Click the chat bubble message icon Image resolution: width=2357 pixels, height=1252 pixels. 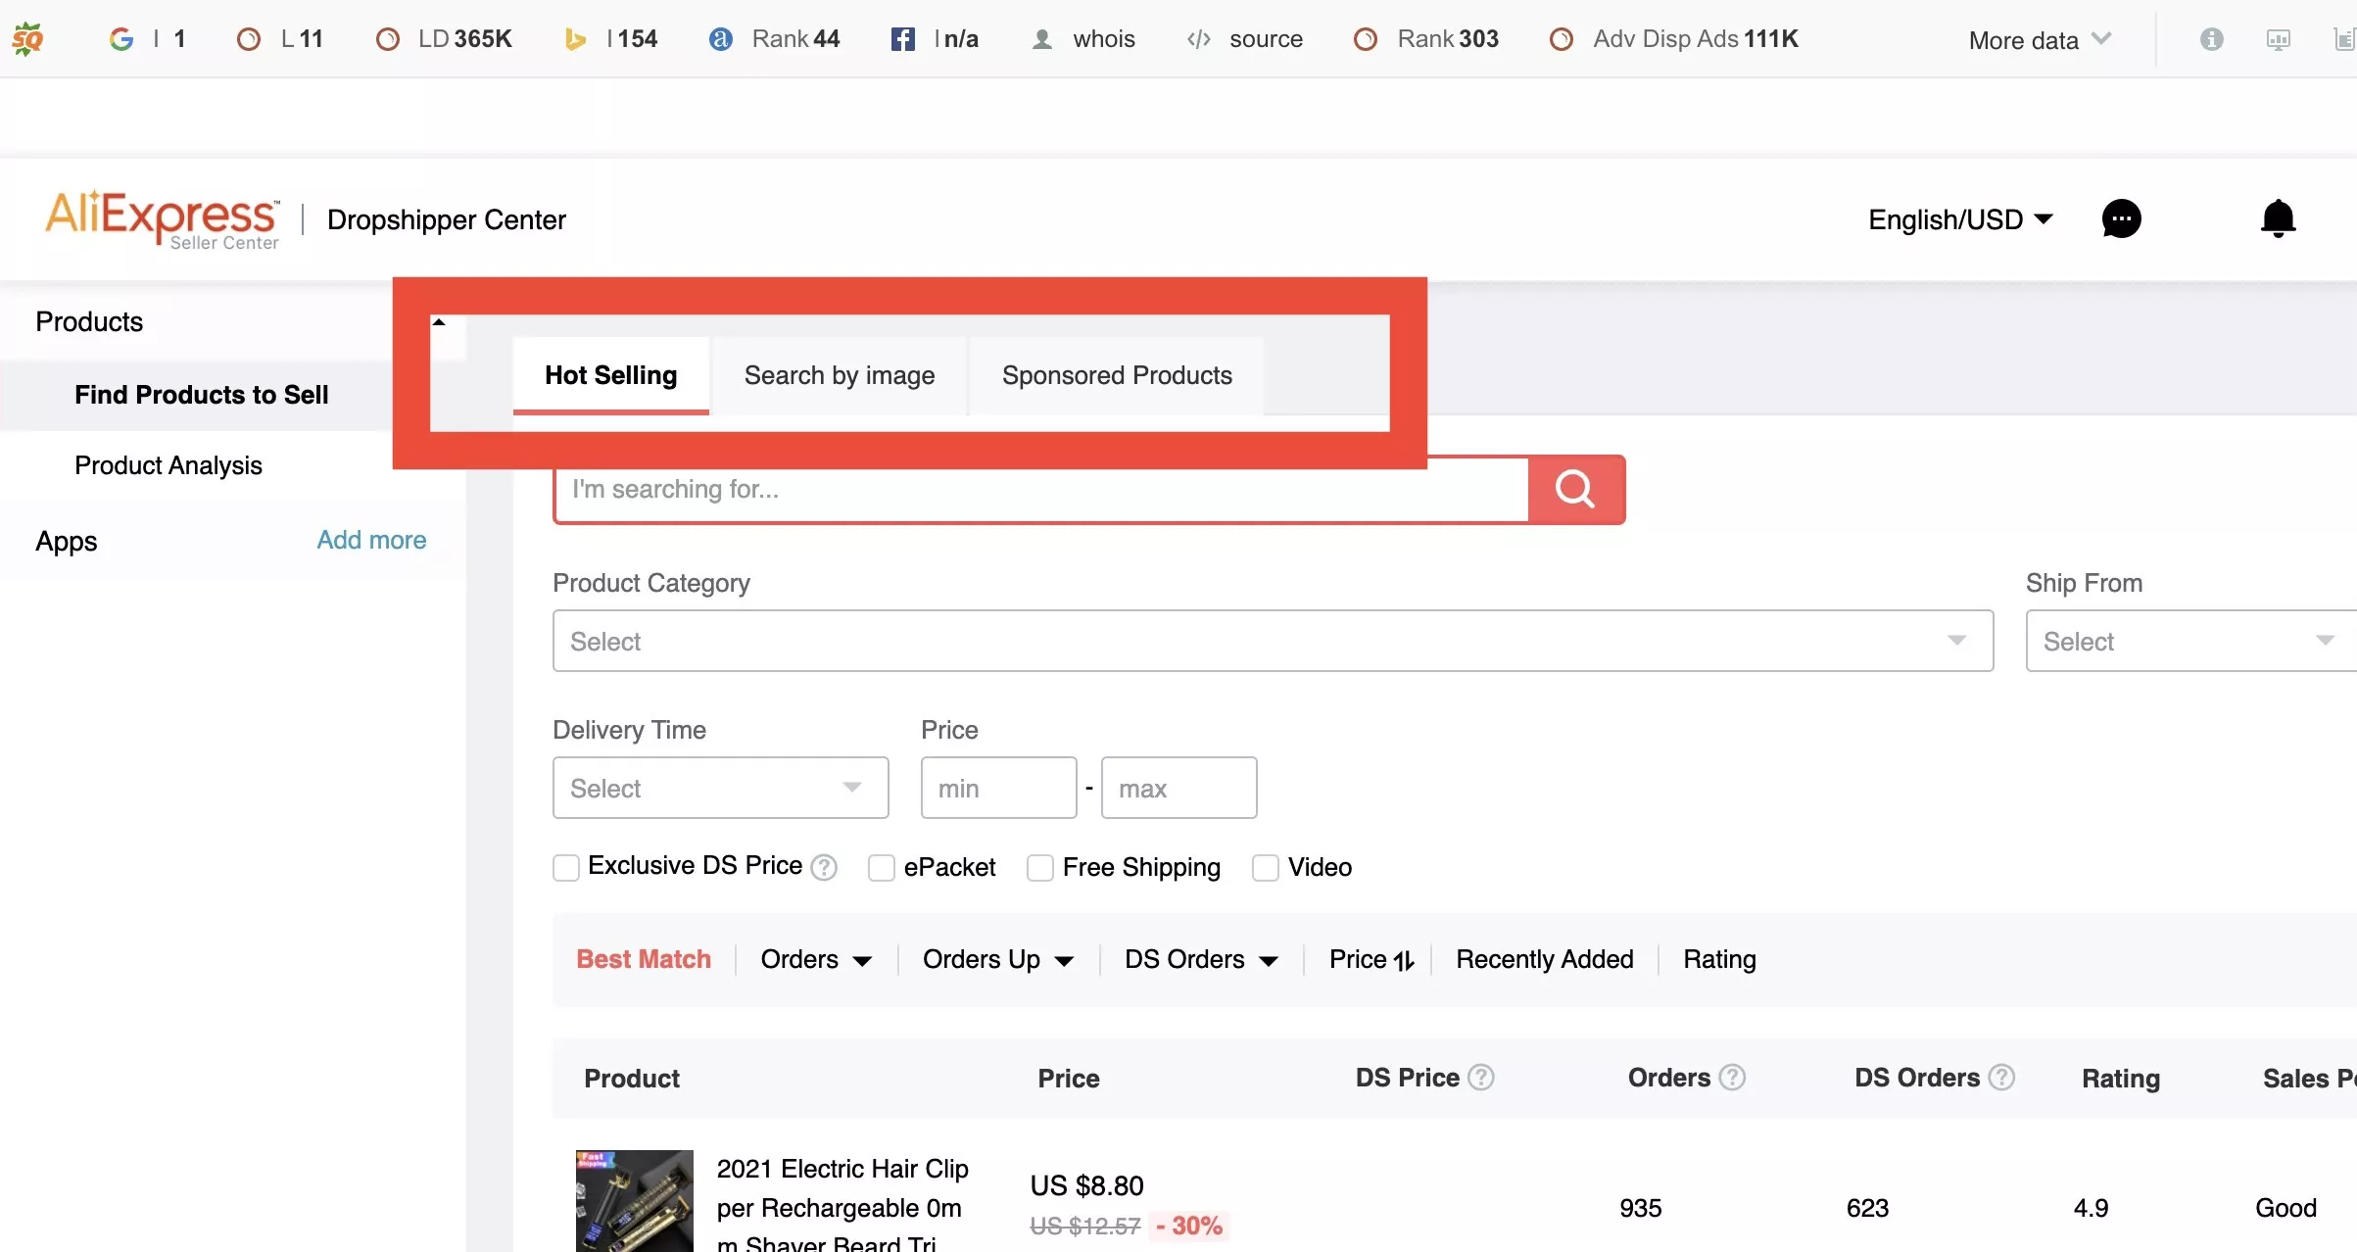click(x=2123, y=218)
